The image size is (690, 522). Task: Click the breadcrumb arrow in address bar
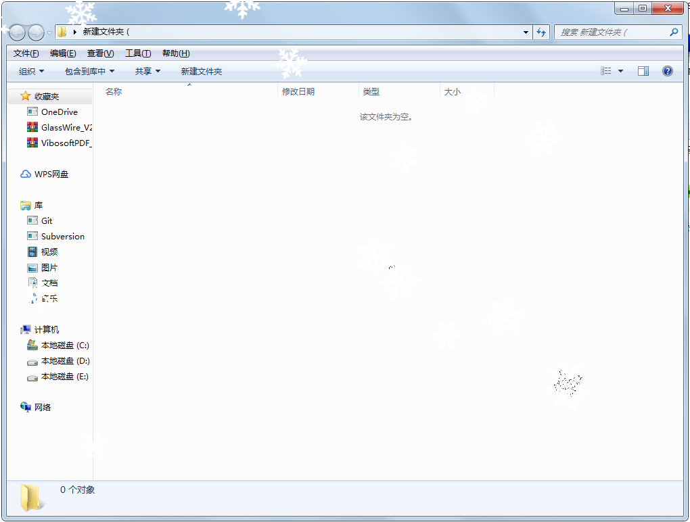click(75, 32)
